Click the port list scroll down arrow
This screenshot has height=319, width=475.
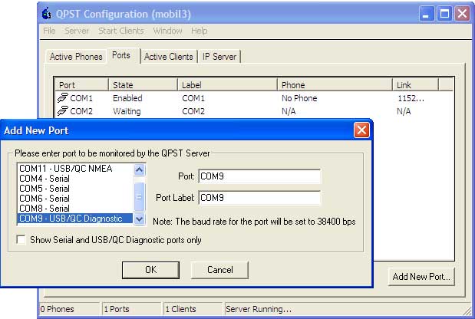pyautogui.click(x=140, y=219)
